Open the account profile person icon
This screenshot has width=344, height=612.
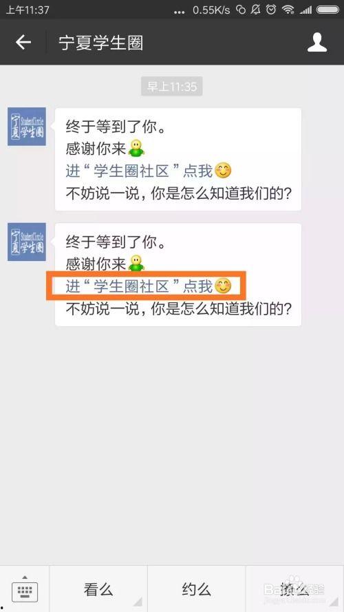(x=316, y=42)
